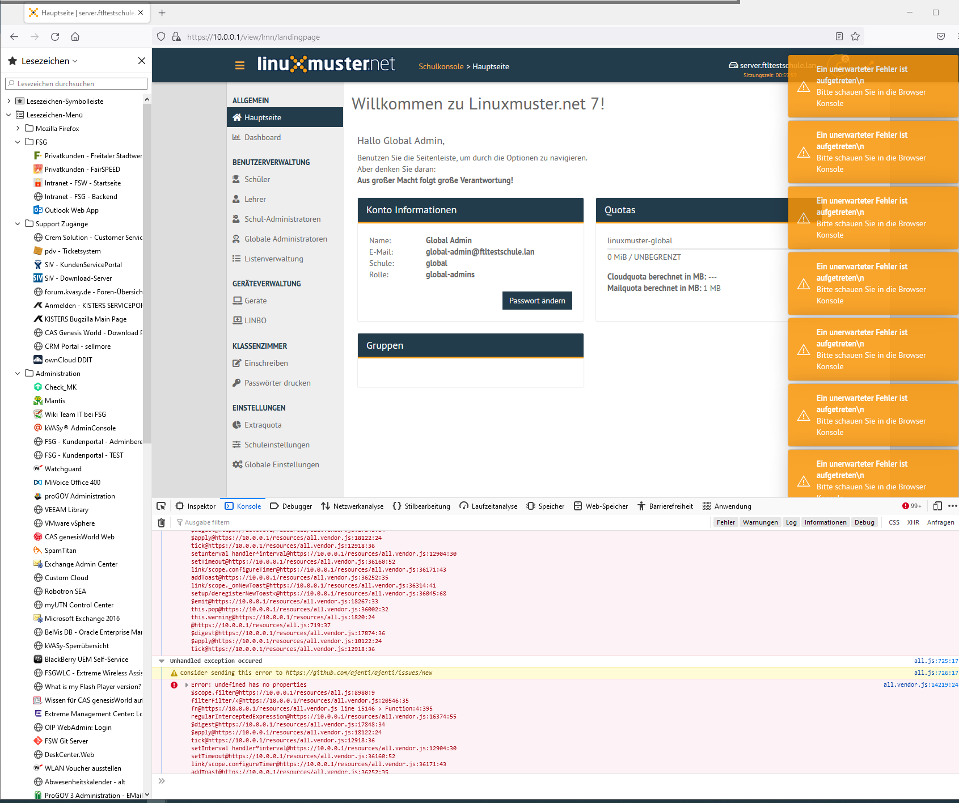Screen dimensions: 959x803
Task: Open the Mantis bookmark
Action: (x=55, y=400)
